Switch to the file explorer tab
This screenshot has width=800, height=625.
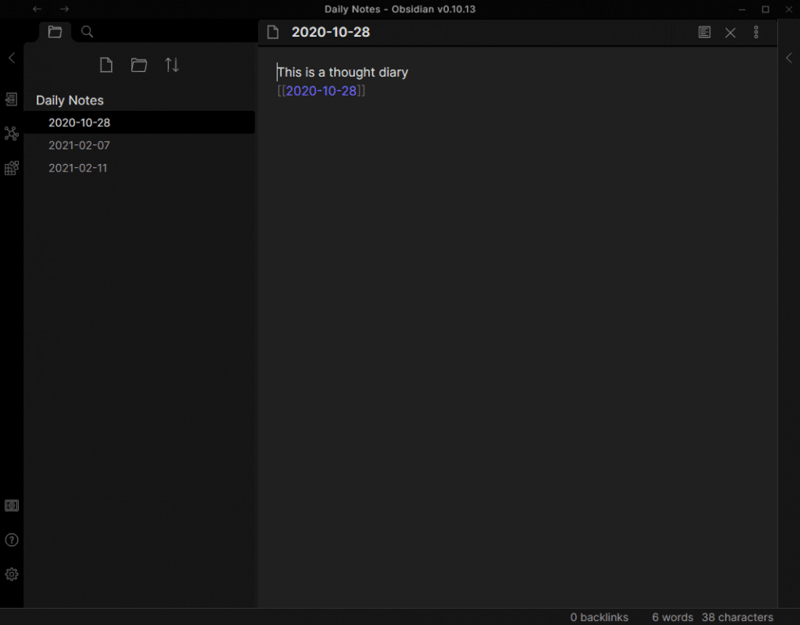click(55, 32)
